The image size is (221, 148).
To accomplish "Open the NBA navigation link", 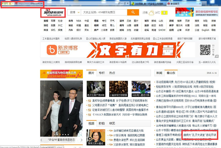I will pos(79,21).
